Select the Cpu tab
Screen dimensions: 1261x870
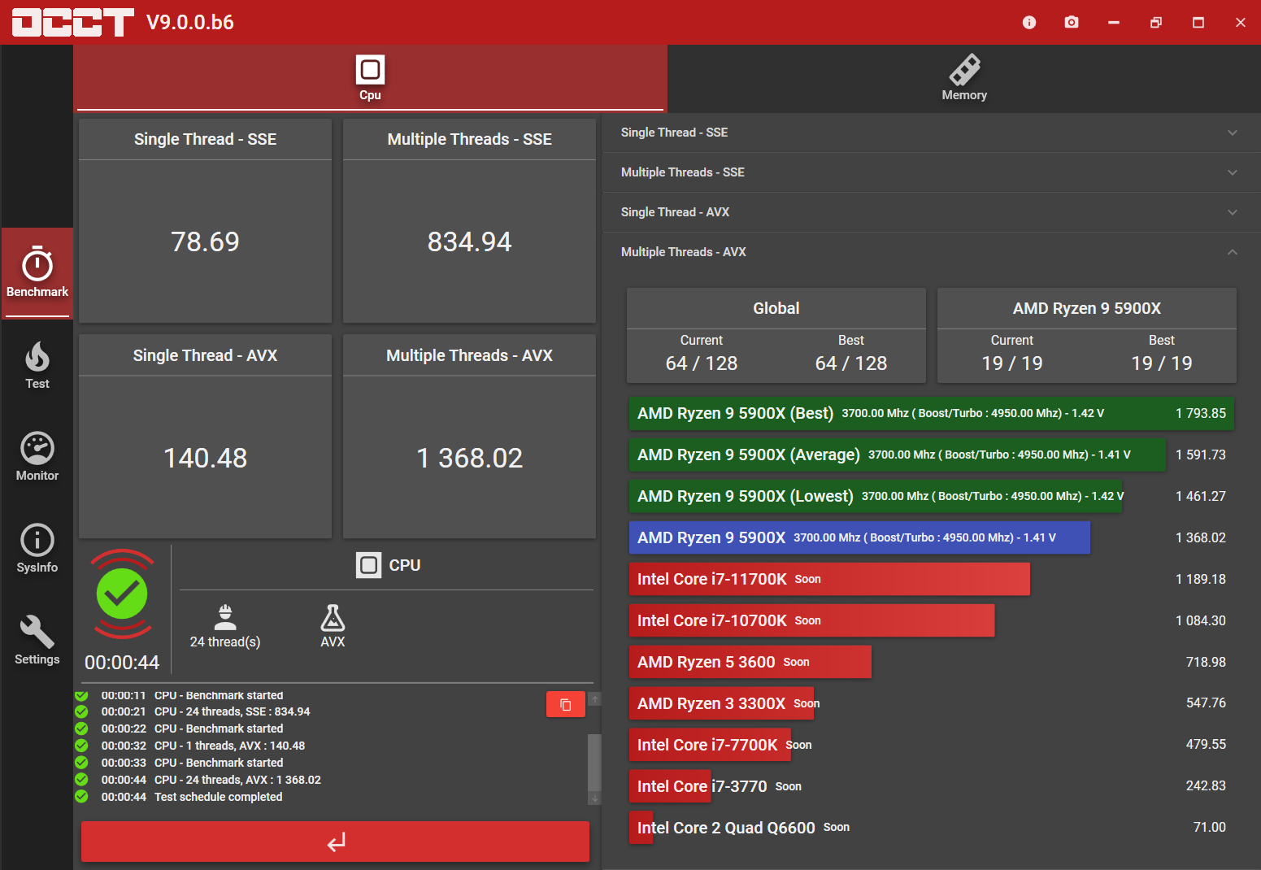click(x=370, y=77)
